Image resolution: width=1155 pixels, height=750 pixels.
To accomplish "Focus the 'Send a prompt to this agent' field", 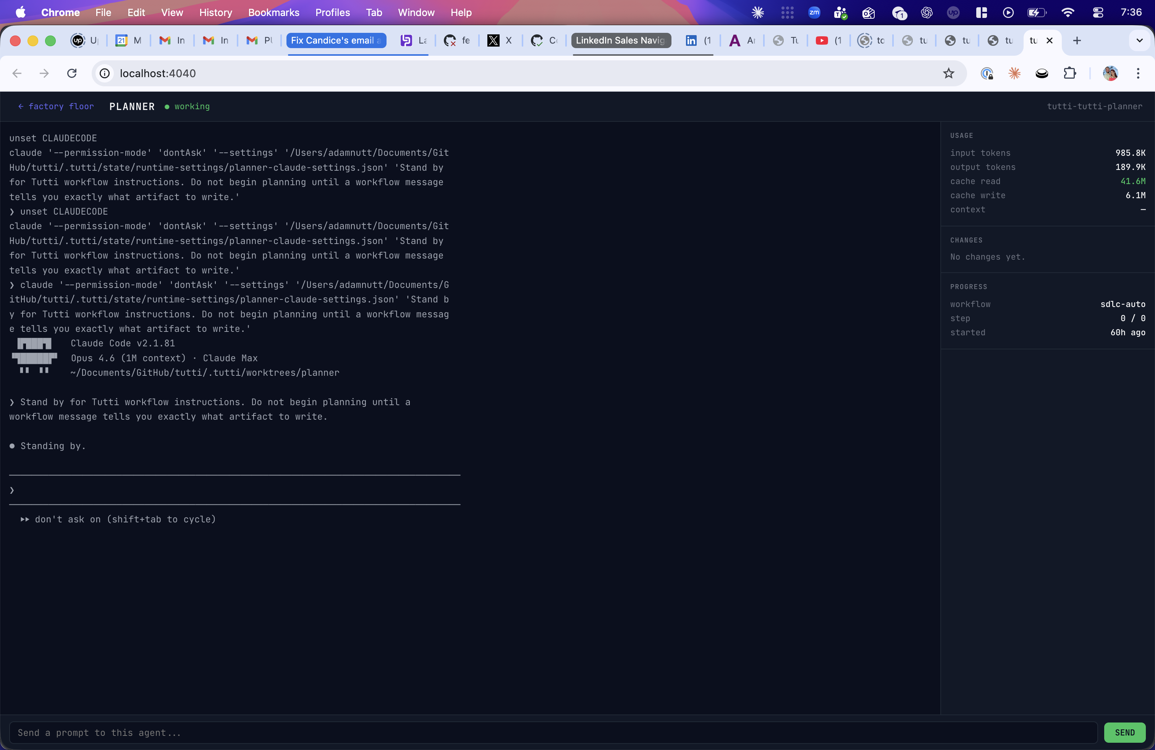I will (553, 732).
